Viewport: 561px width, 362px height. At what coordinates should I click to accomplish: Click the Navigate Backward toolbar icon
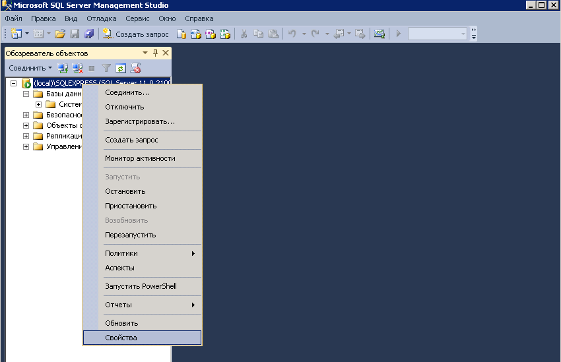[x=339, y=34]
